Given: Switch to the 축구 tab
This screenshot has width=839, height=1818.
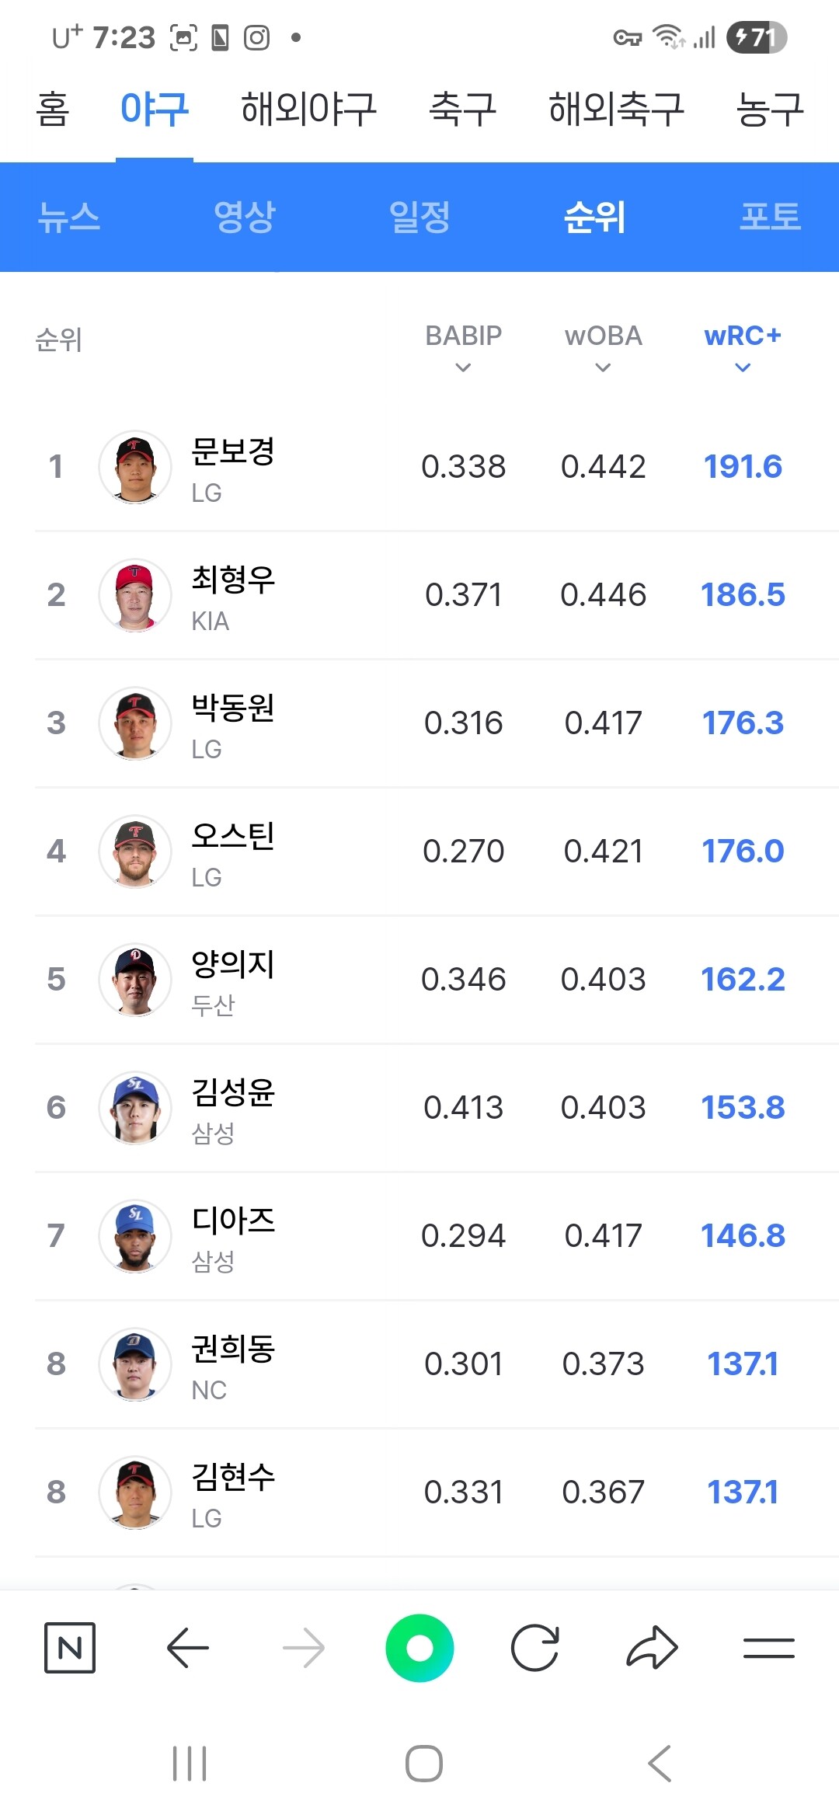Looking at the screenshot, I should tap(463, 109).
